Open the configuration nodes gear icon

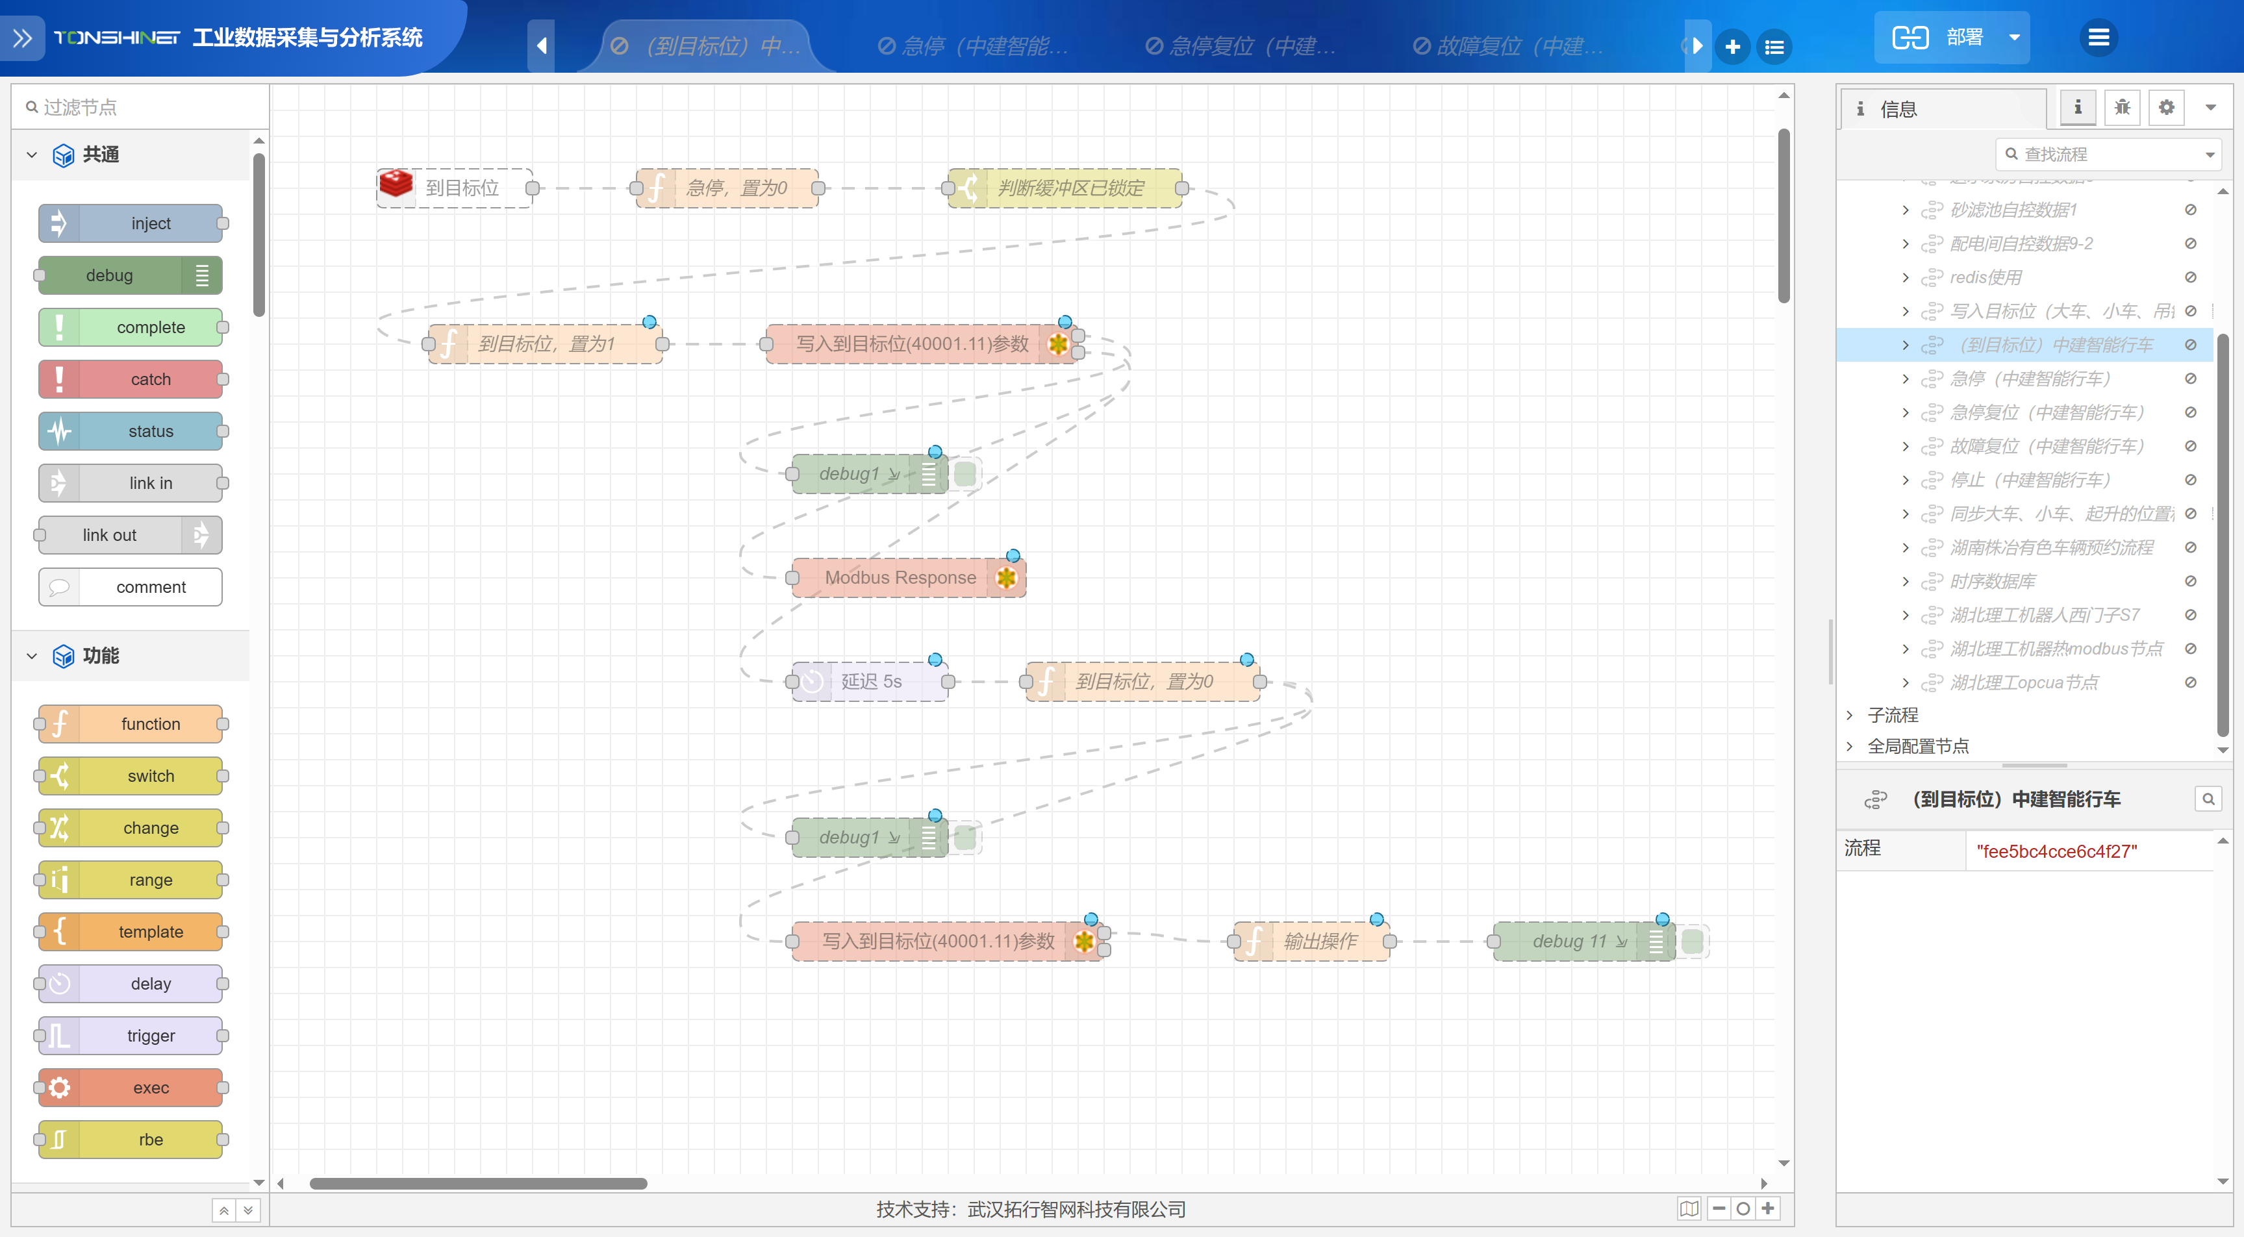point(2167,107)
